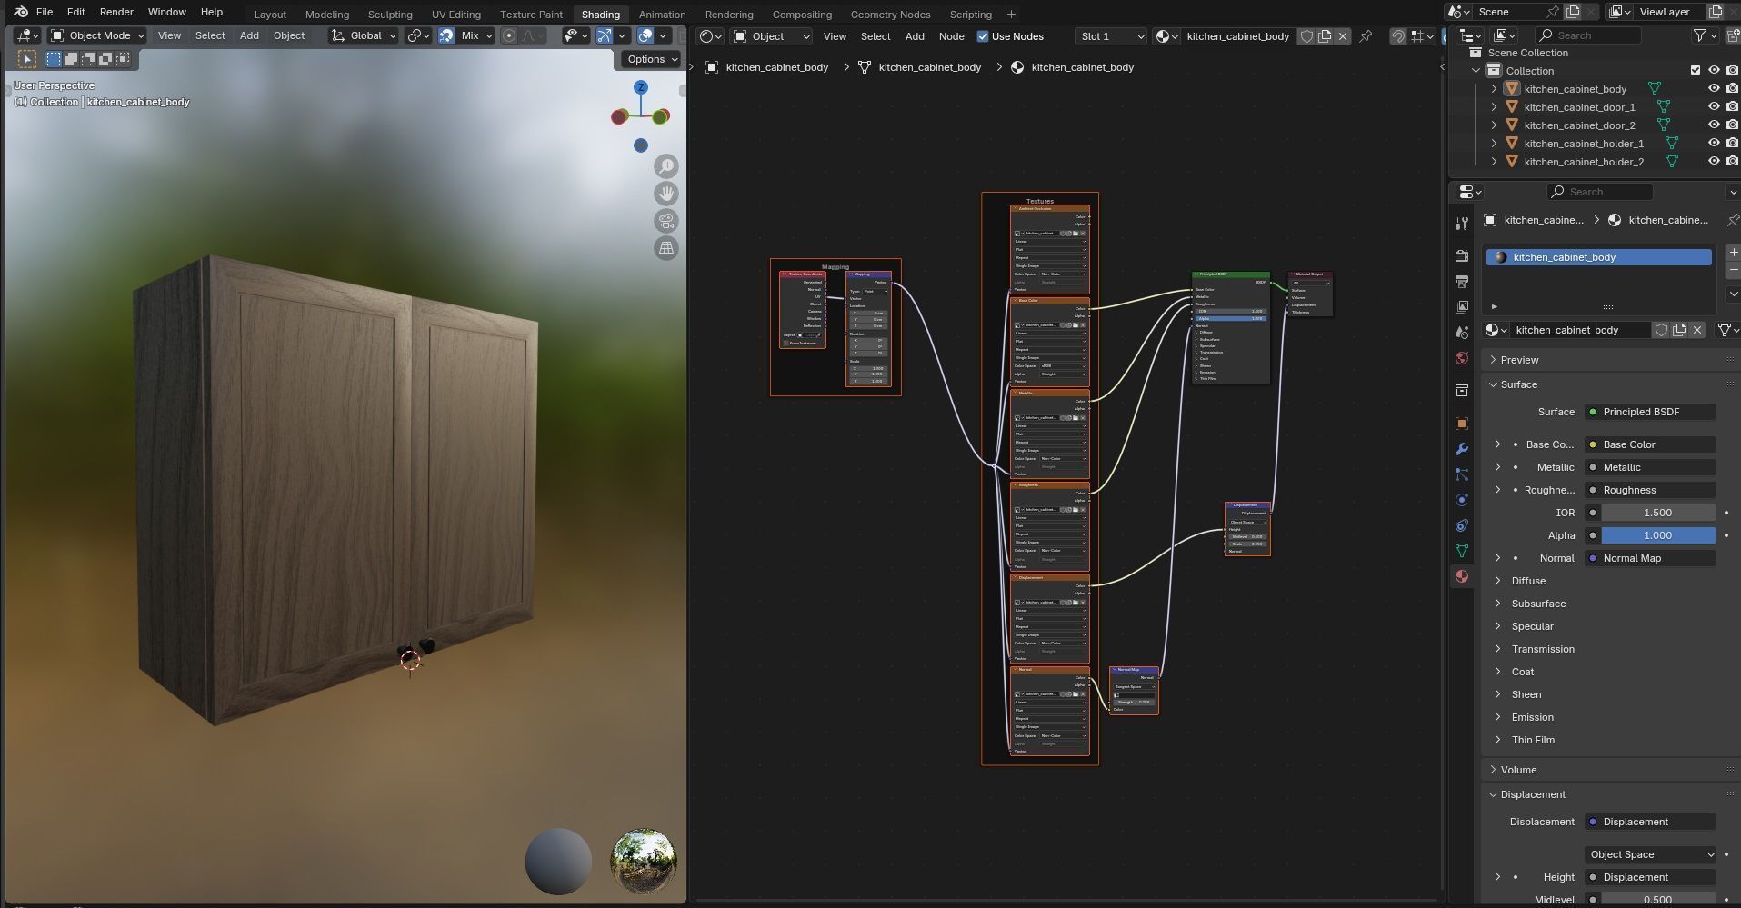Open the Object properties tab
This screenshot has width=1741, height=908.
coord(1462,424)
